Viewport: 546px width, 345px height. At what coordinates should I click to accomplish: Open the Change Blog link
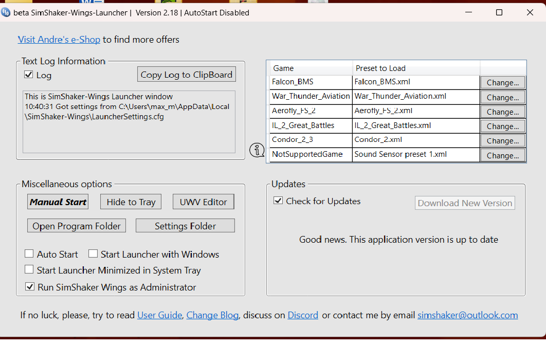coord(212,315)
